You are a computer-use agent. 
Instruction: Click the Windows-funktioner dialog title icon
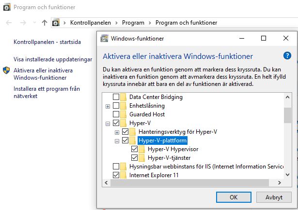104,39
